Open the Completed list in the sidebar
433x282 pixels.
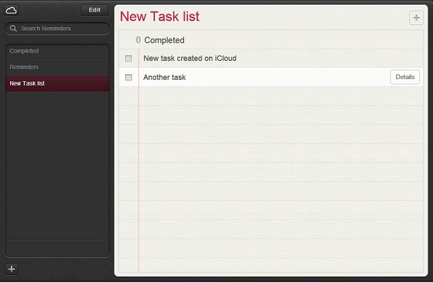(24, 51)
